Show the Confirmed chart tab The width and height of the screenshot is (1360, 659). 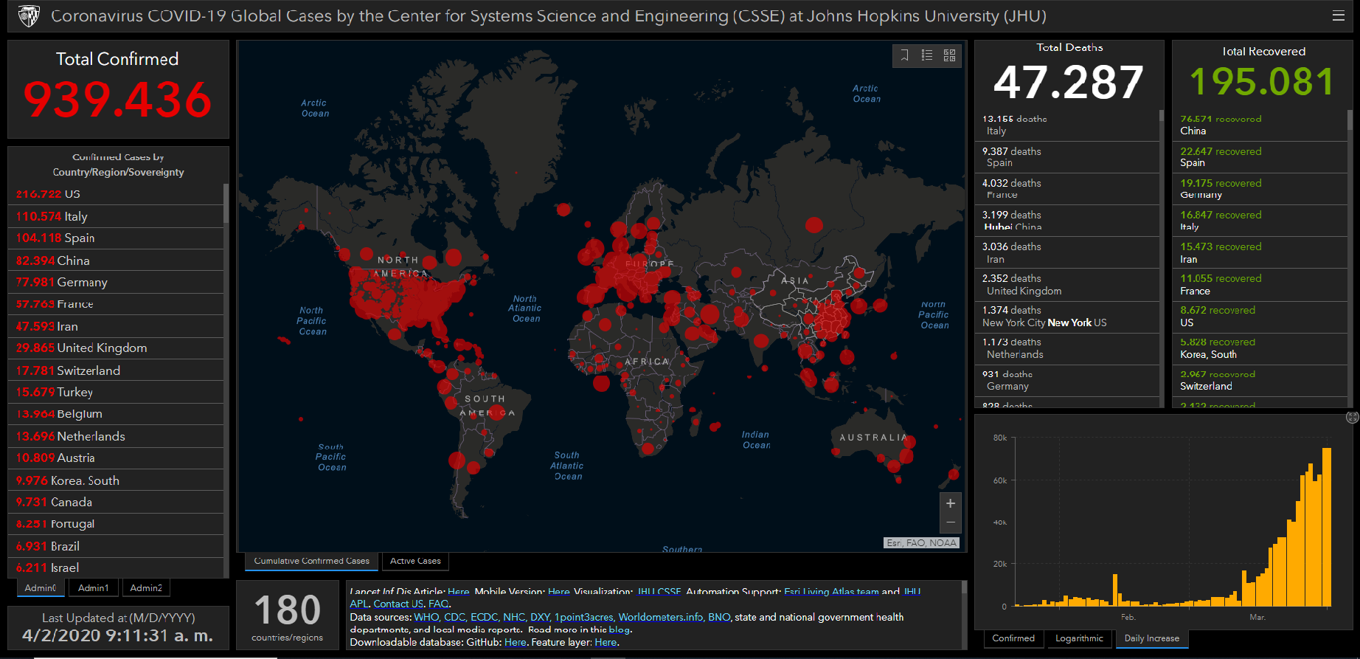(1013, 638)
